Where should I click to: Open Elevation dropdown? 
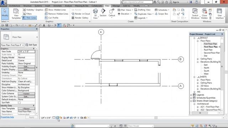pos(124,14)
